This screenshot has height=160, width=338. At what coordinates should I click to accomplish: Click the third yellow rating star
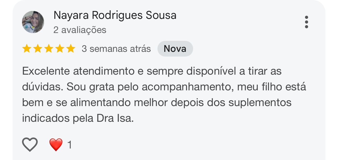(48, 49)
